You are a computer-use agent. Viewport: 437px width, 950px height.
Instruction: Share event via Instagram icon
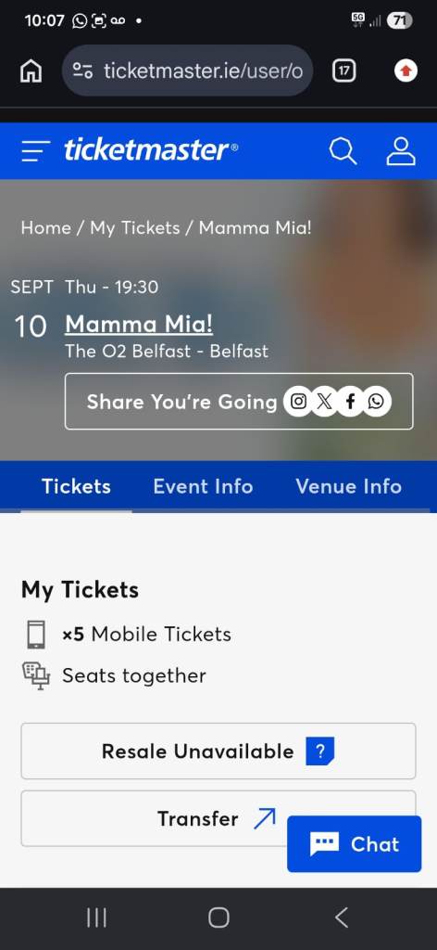298,401
